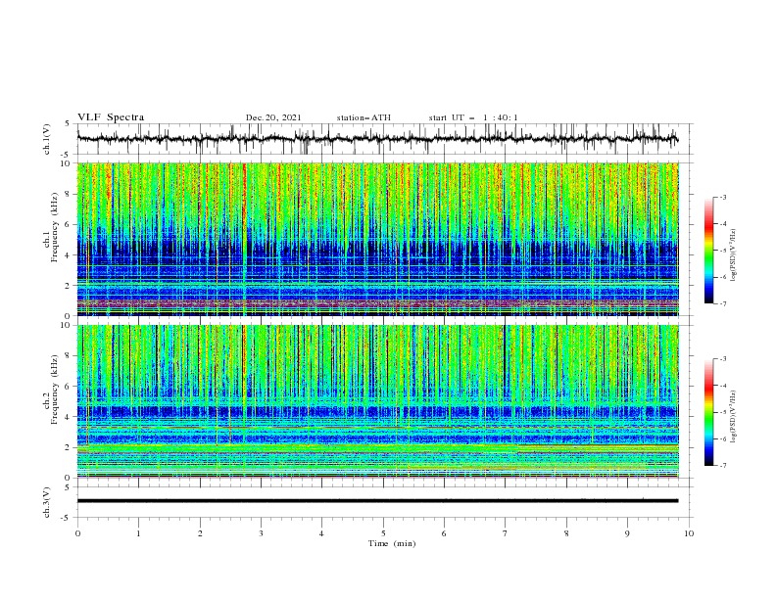This screenshot has width=776, height=599.
Task: Click the 'Time (min)' axis label
Action: tap(392, 543)
